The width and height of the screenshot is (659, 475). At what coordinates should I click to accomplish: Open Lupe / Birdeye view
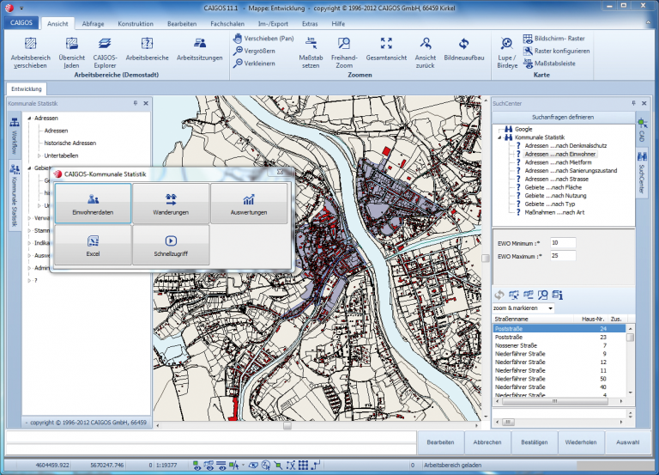[x=506, y=44]
